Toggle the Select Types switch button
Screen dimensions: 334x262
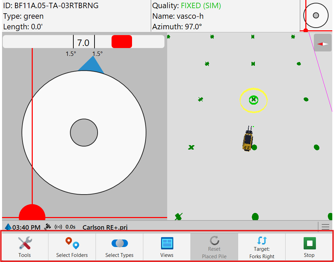119,247
